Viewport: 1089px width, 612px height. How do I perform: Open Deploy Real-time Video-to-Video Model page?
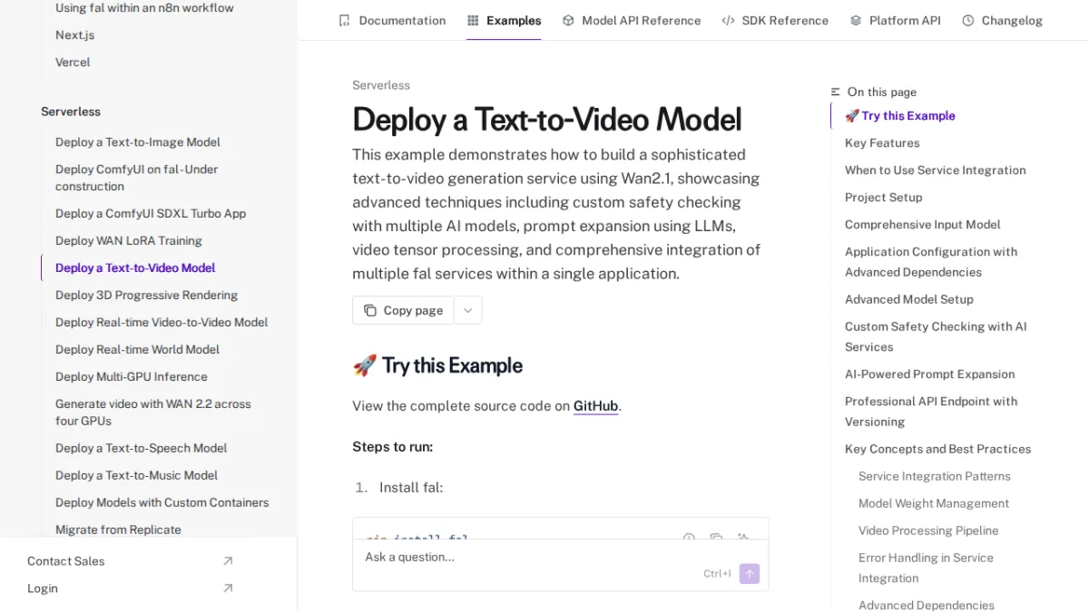(x=162, y=323)
